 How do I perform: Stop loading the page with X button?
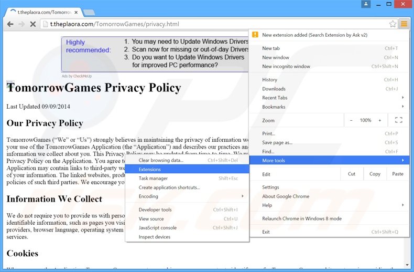pos(32,24)
